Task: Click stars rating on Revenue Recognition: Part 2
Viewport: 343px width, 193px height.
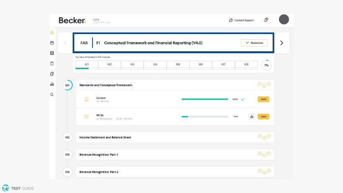Action: point(264,172)
